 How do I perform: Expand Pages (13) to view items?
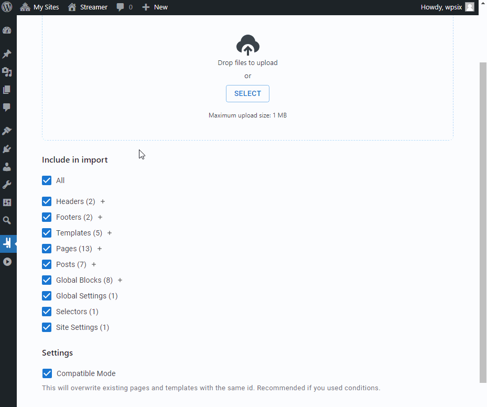point(100,249)
